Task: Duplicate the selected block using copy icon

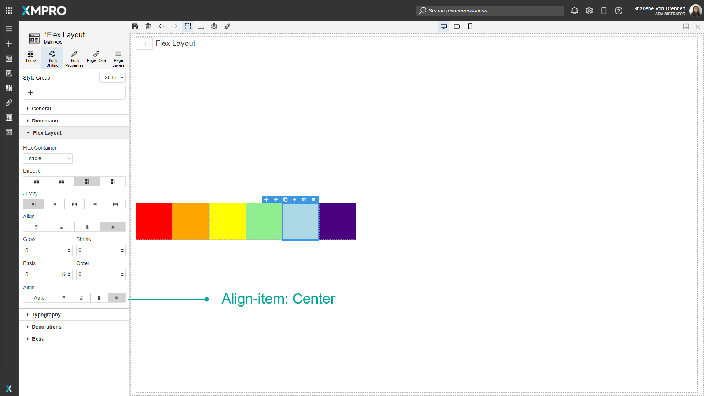Action: coord(286,199)
